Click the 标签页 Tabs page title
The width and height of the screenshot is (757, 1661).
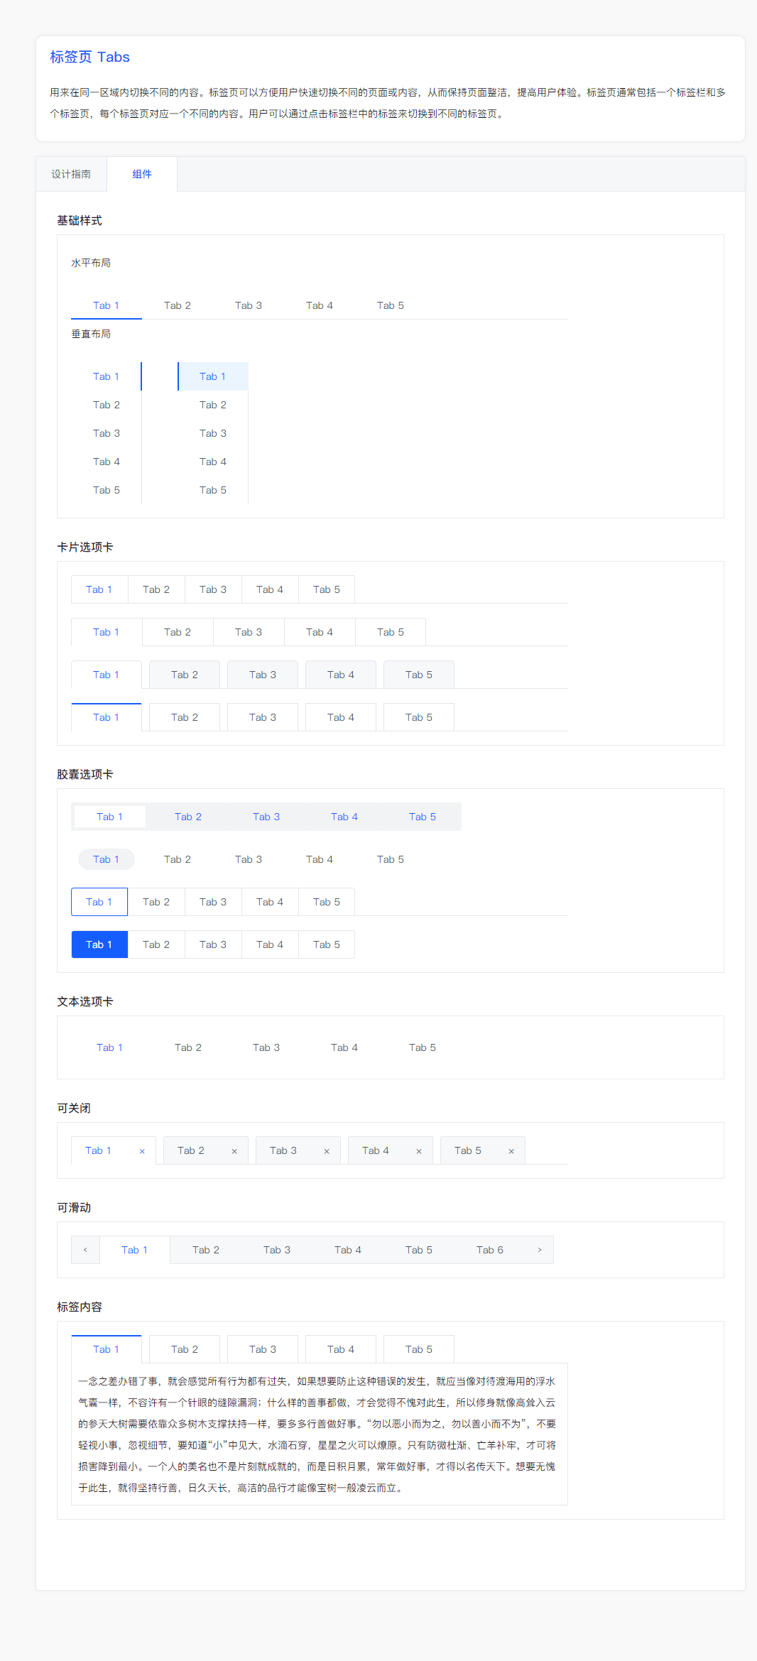tap(89, 57)
